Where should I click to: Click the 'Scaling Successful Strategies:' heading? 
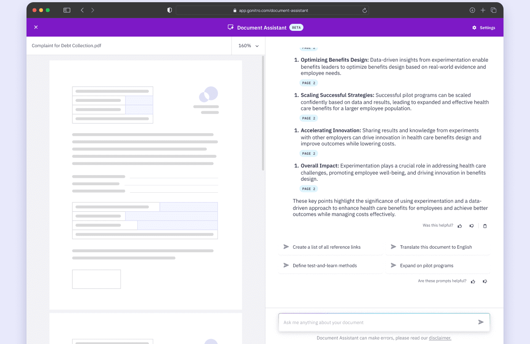pyautogui.click(x=337, y=95)
